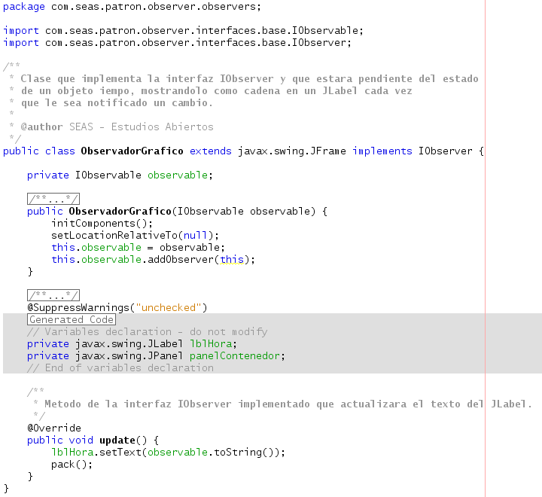Viewport: 542px width, 497px height.
Task: Click the class name ObservadorGrafico in declaration
Action: click(132, 151)
